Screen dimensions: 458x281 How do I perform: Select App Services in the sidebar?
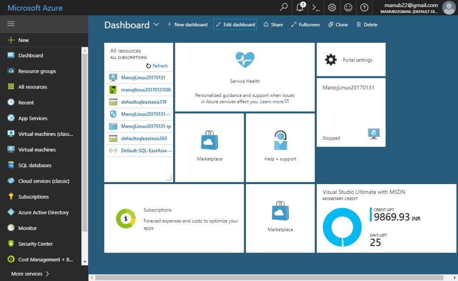[11, 118]
